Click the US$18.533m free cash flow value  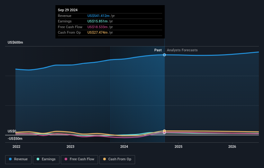tap(97, 27)
